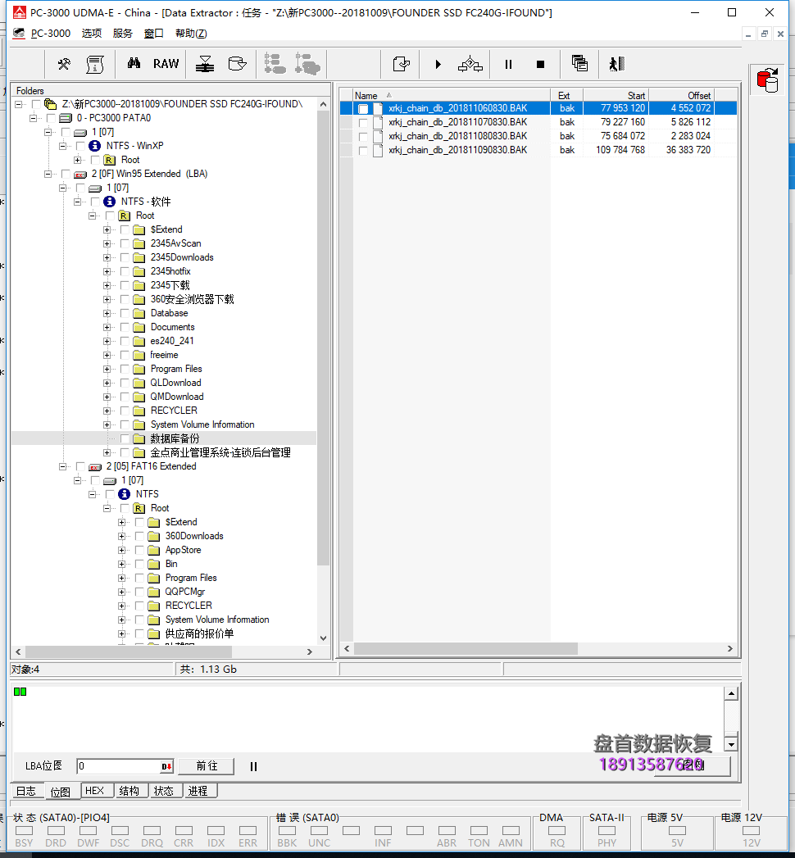The height and width of the screenshot is (858, 795).
Task: Click the folder tree horizontal scrollbar thumb
Action: coord(129,651)
